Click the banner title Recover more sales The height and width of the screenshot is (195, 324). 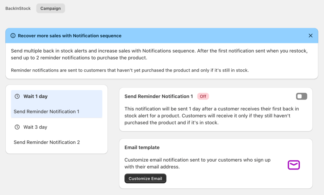pyautogui.click(x=70, y=36)
